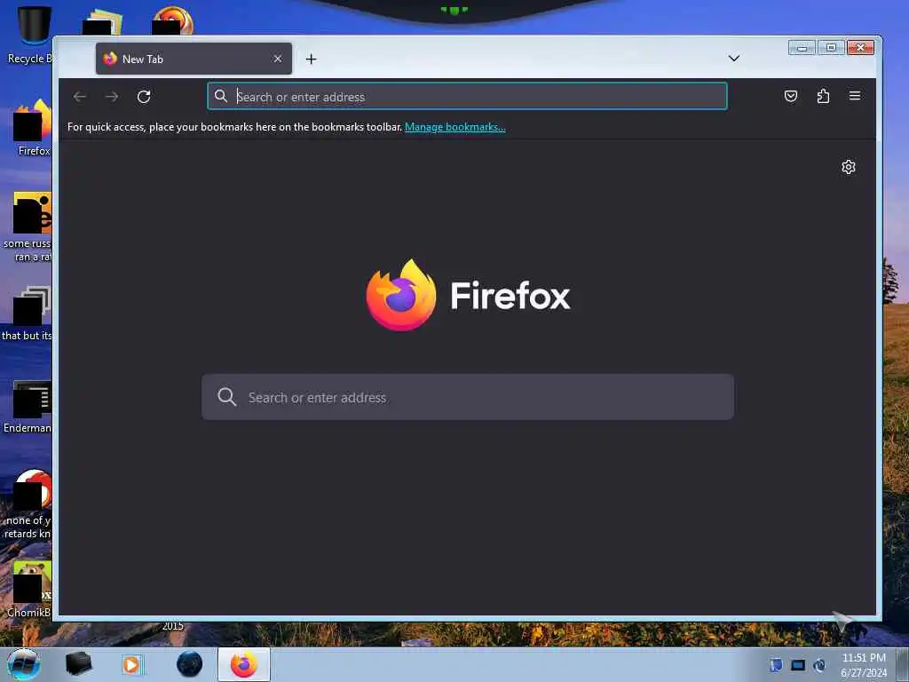Expand the list all tabs chevron
This screenshot has height=682, width=909.
734,58
